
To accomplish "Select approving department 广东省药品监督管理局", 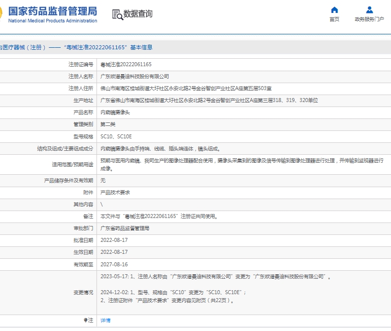I will (125, 228).
